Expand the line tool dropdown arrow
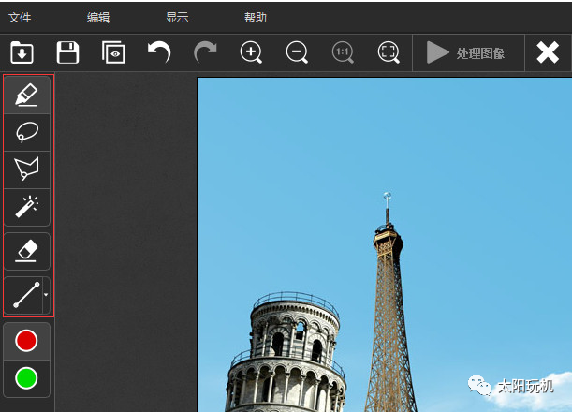The image size is (572, 412). (x=47, y=295)
